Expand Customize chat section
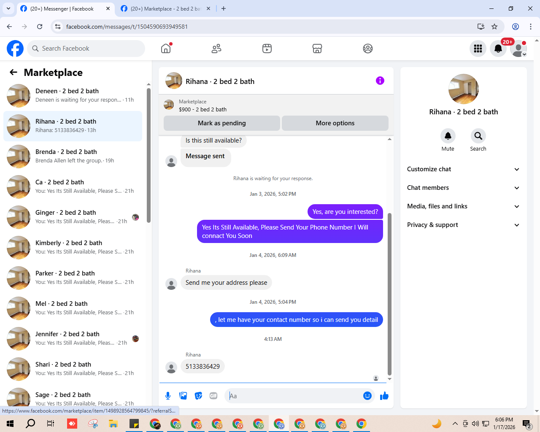 463,169
